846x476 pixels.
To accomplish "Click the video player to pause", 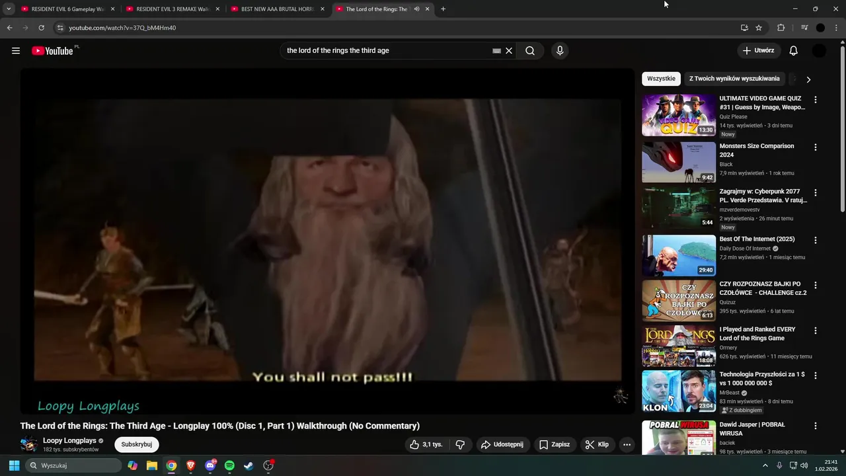I will tap(327, 241).
